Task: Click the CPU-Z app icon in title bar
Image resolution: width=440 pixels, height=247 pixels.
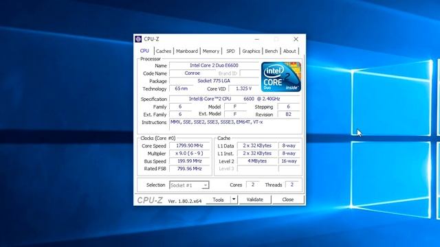Action: 138,39
